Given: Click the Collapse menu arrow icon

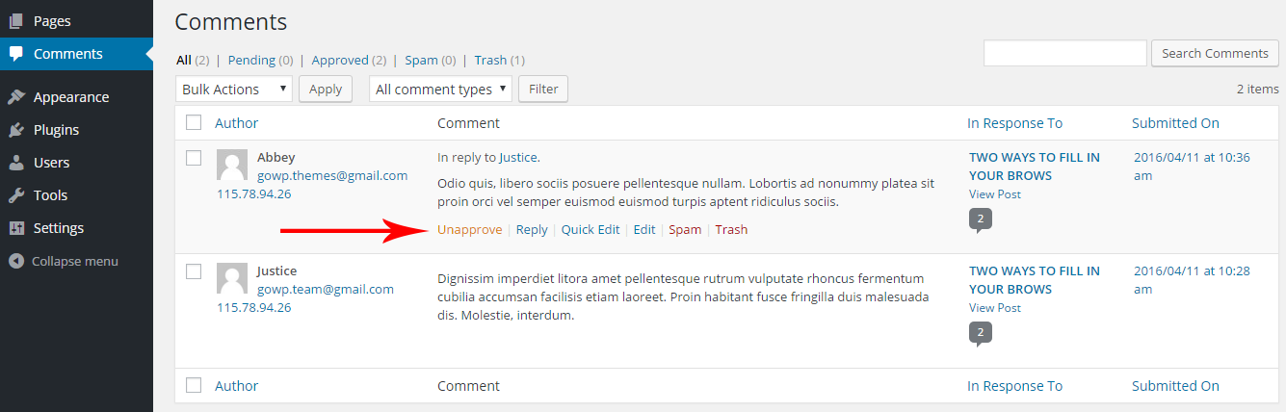Looking at the screenshot, I should coord(15,261).
